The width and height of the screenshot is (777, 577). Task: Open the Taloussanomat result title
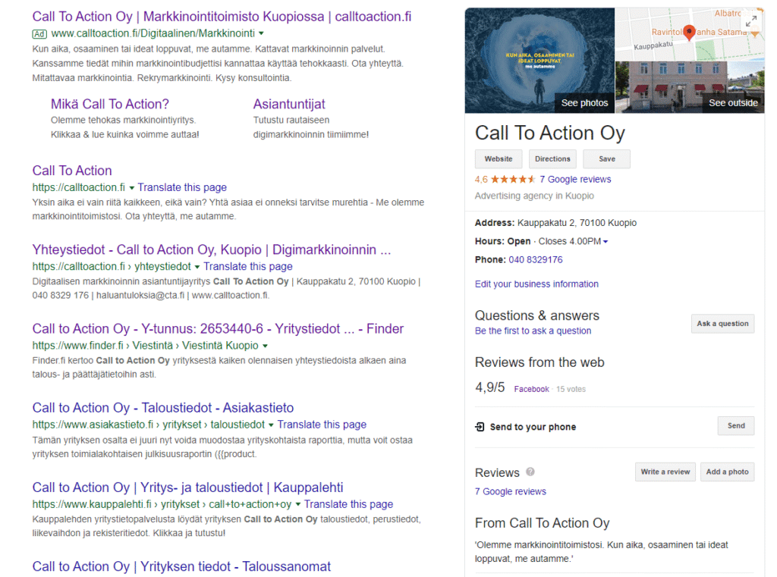point(181,566)
